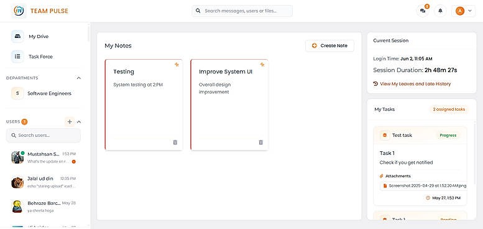Open the notifications bell

coord(440,11)
